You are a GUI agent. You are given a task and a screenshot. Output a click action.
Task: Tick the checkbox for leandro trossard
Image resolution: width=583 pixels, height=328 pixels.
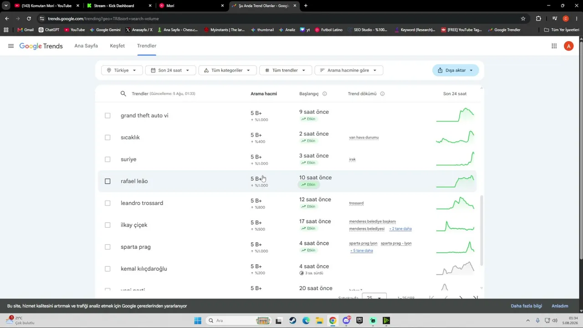(x=107, y=203)
